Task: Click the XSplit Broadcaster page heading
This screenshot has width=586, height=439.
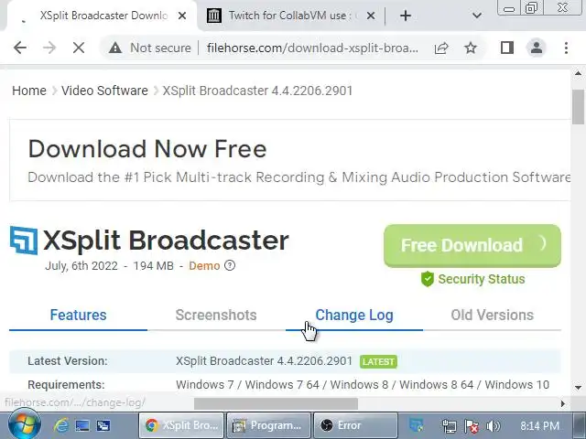Action: pyautogui.click(x=166, y=240)
